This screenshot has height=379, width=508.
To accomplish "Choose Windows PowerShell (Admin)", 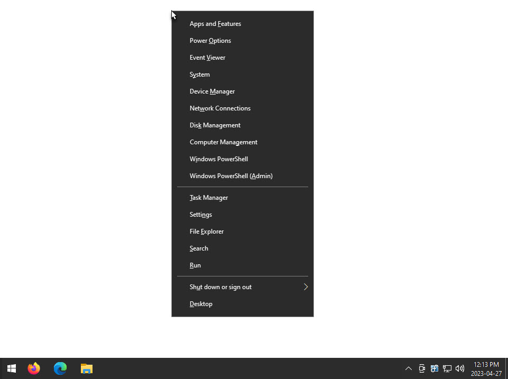I will pyautogui.click(x=231, y=176).
